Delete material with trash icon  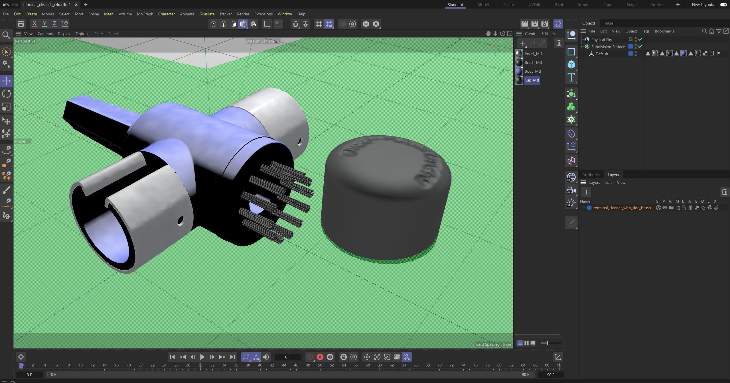point(559,43)
